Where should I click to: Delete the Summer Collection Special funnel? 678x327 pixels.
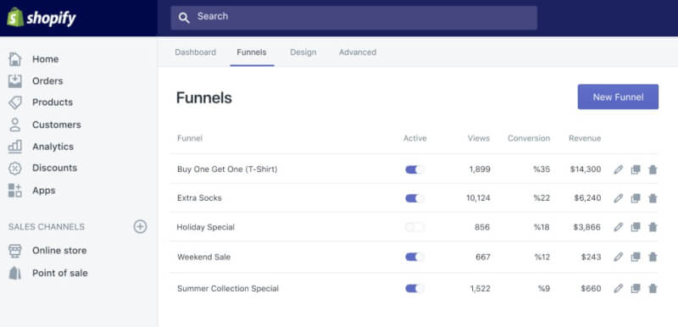[x=653, y=289]
